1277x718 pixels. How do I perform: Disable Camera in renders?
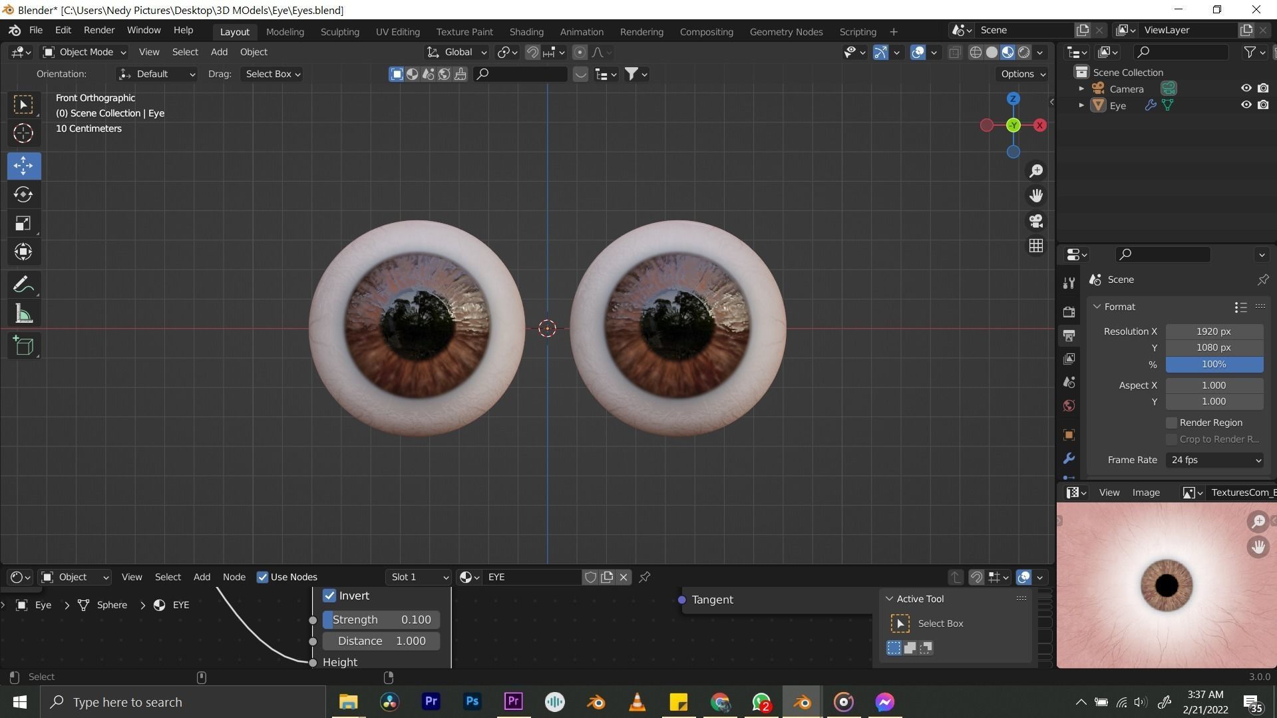[1263, 88]
